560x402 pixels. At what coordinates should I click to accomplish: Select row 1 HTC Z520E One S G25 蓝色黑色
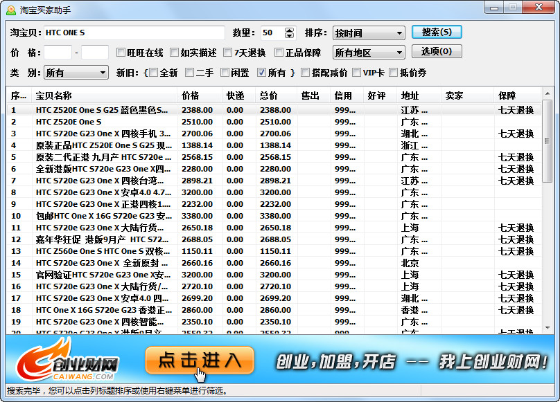[x=274, y=110]
